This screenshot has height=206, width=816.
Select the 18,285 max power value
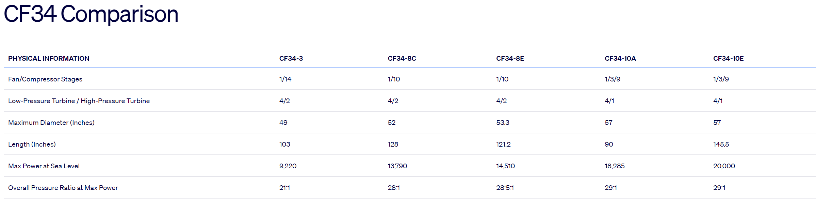coord(615,166)
